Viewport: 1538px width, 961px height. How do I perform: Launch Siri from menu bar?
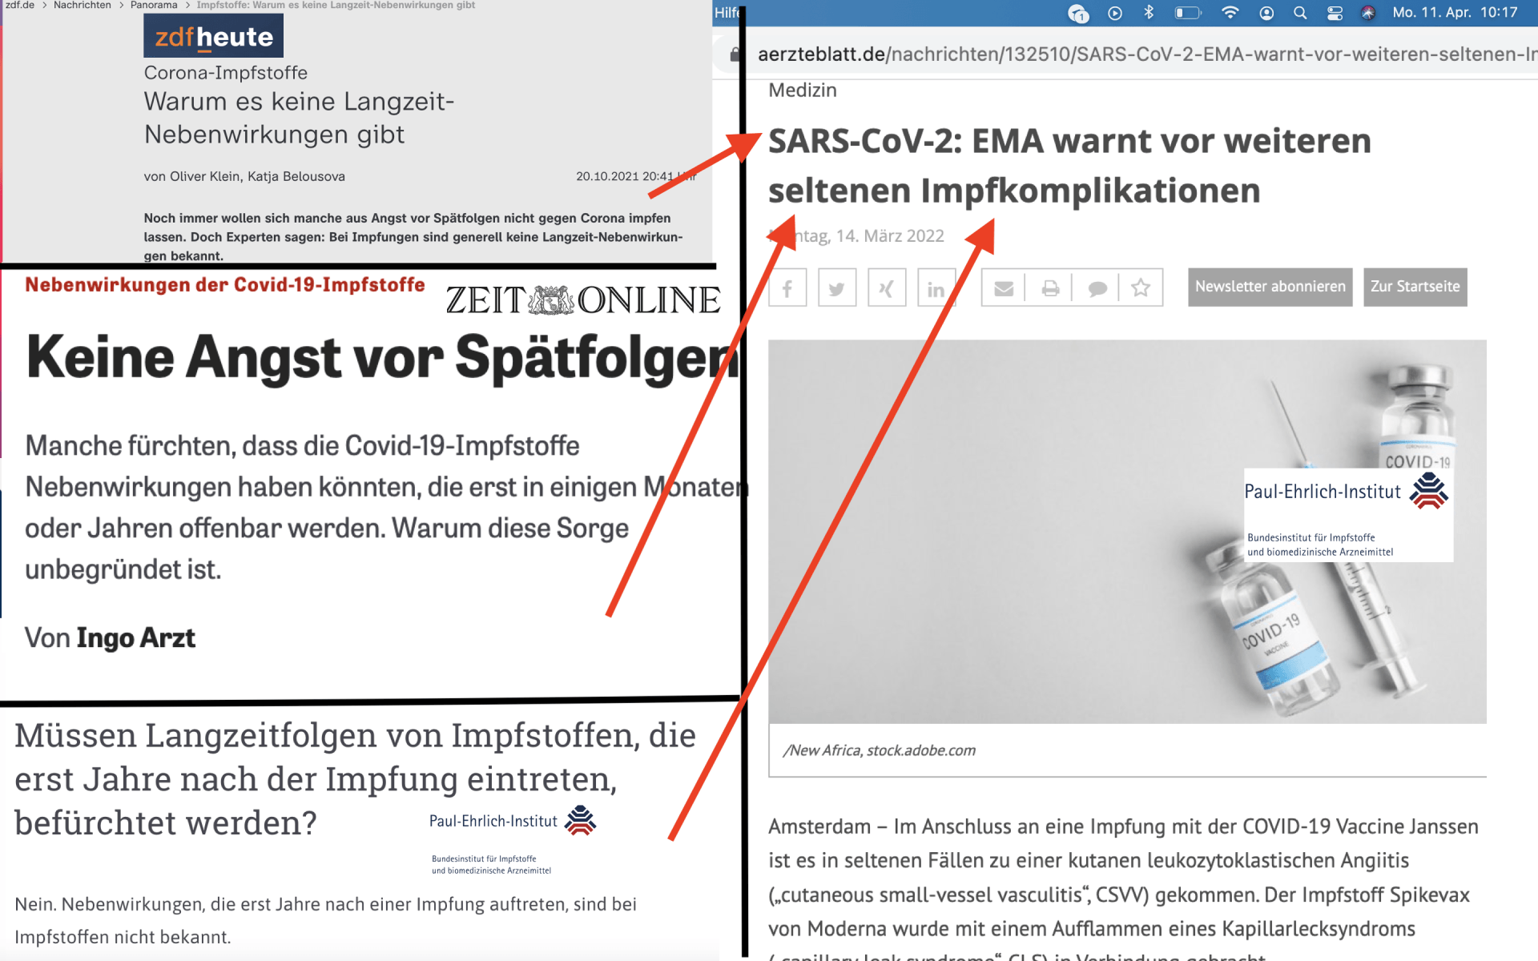[1368, 13]
